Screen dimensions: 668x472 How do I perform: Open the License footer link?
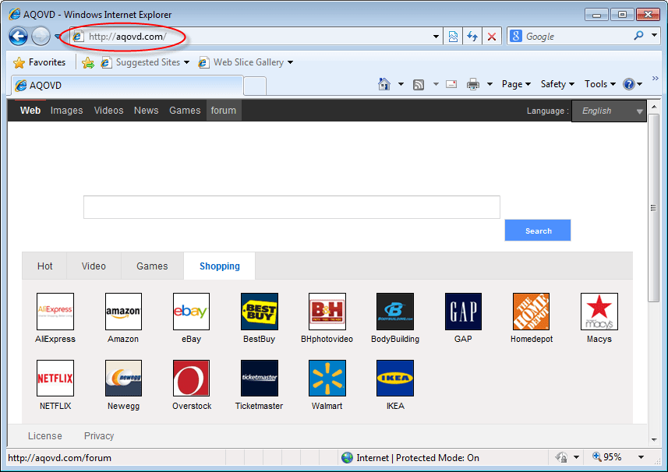pyautogui.click(x=44, y=436)
